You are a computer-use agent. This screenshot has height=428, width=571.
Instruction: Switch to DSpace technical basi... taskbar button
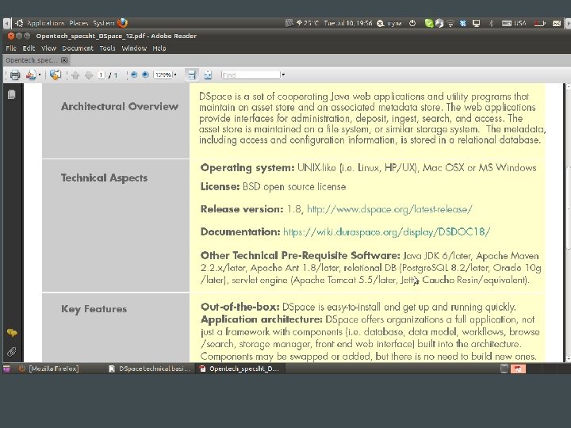coord(150,369)
